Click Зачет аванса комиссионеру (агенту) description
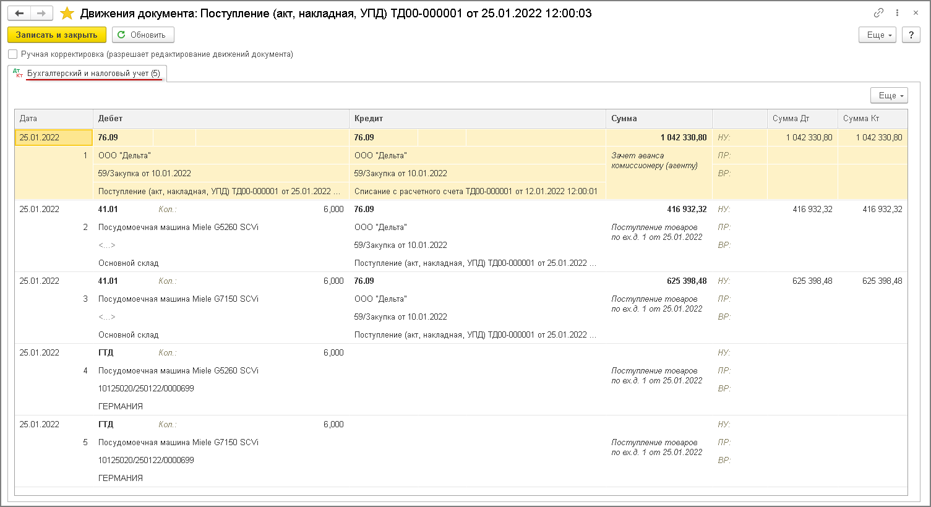The width and height of the screenshot is (931, 507). pos(654,161)
